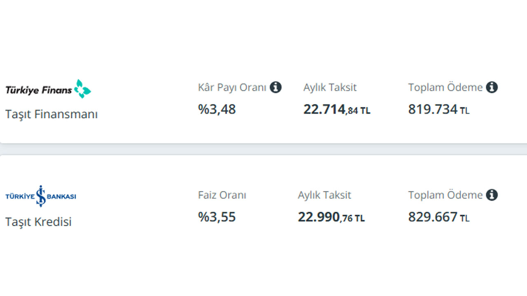Click the 22.714,84 TL monthly installment
The width and height of the screenshot is (527, 296).
click(337, 110)
